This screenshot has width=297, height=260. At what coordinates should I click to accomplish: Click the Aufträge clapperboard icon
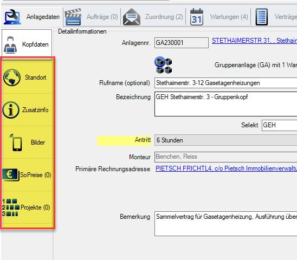point(73,17)
